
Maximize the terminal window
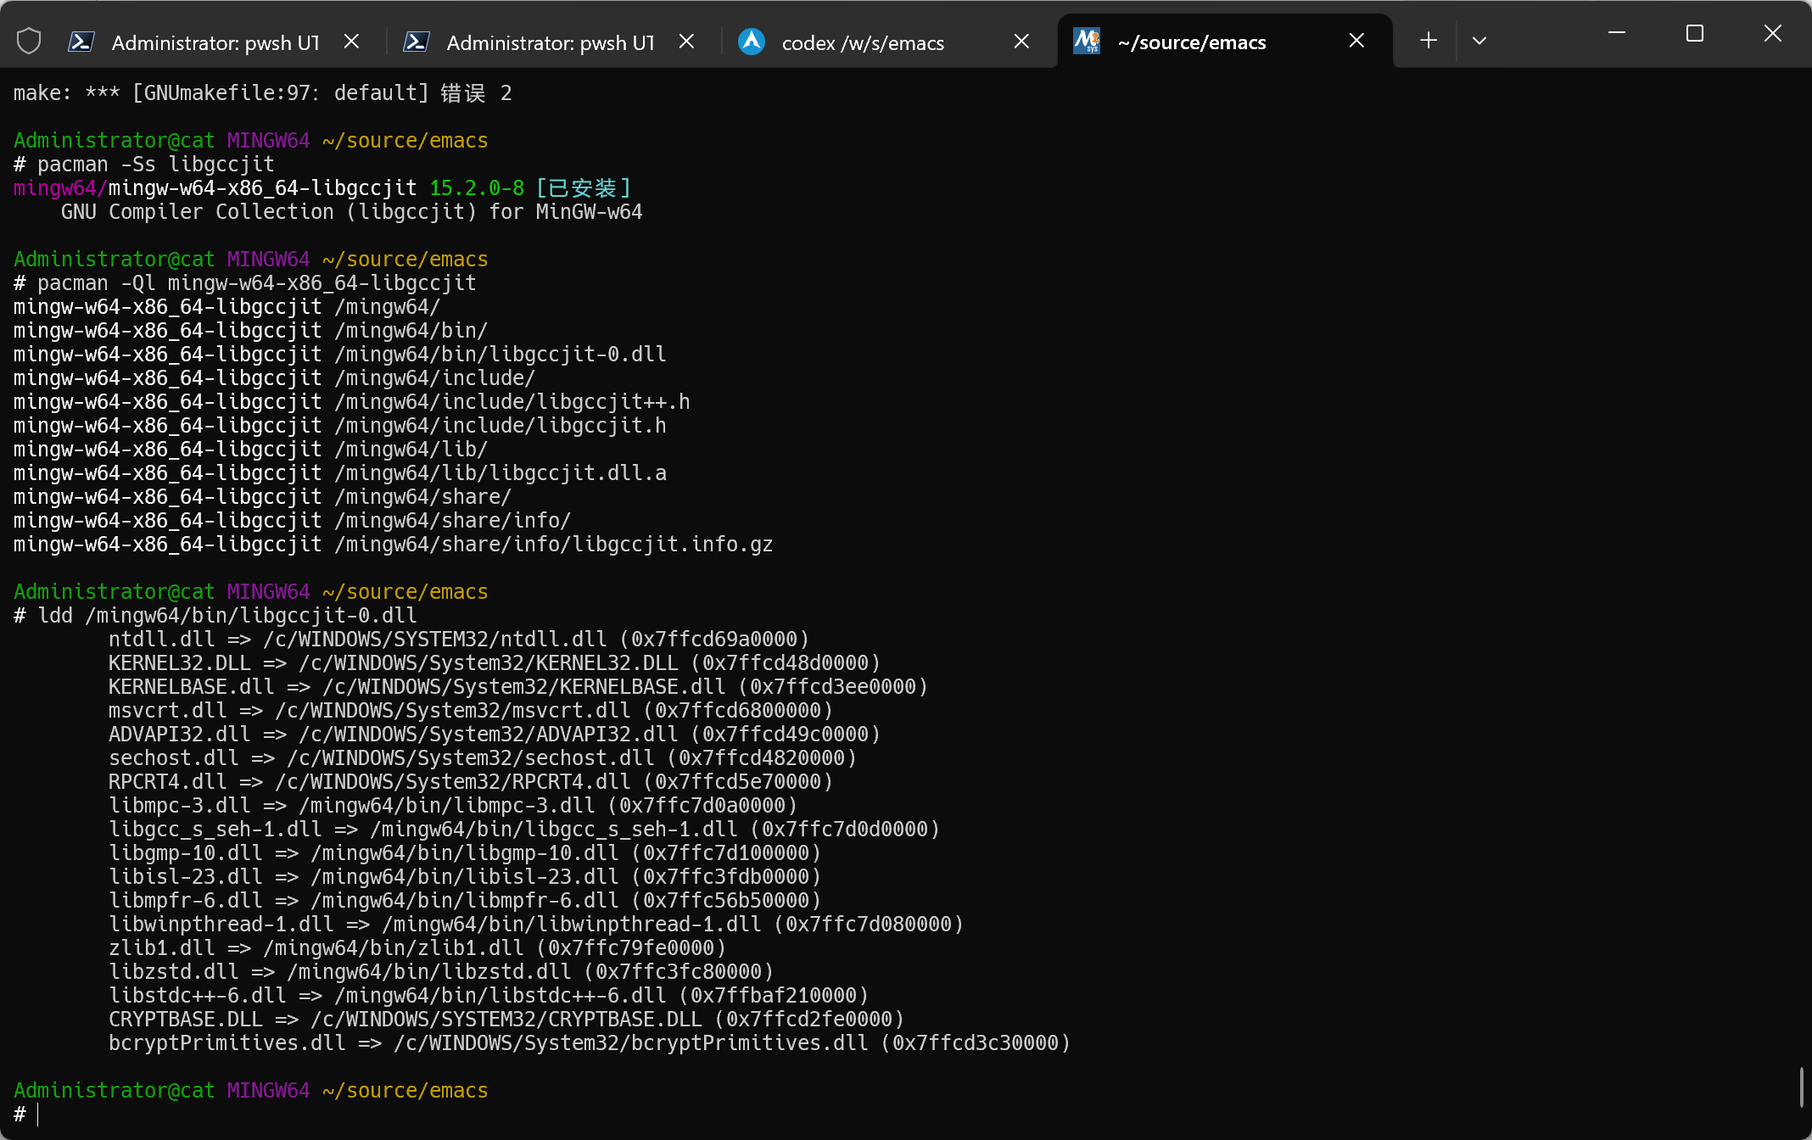(x=1695, y=33)
